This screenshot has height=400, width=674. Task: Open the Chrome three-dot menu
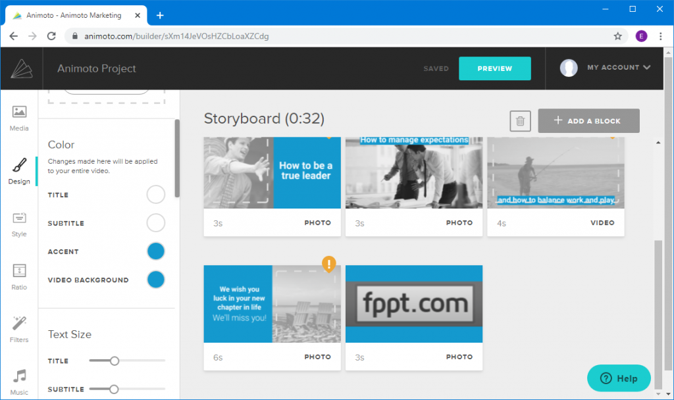tap(661, 36)
